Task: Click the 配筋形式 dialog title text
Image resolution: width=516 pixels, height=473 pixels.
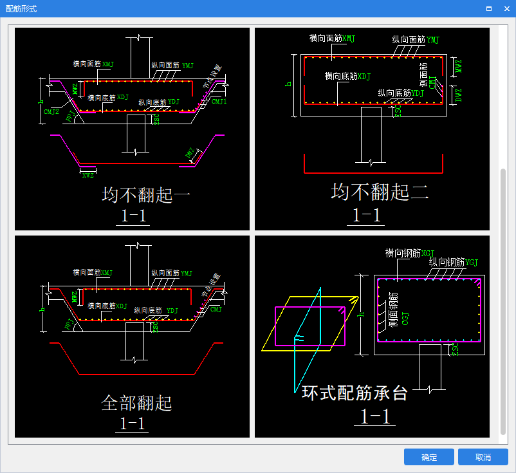Action: [x=21, y=9]
